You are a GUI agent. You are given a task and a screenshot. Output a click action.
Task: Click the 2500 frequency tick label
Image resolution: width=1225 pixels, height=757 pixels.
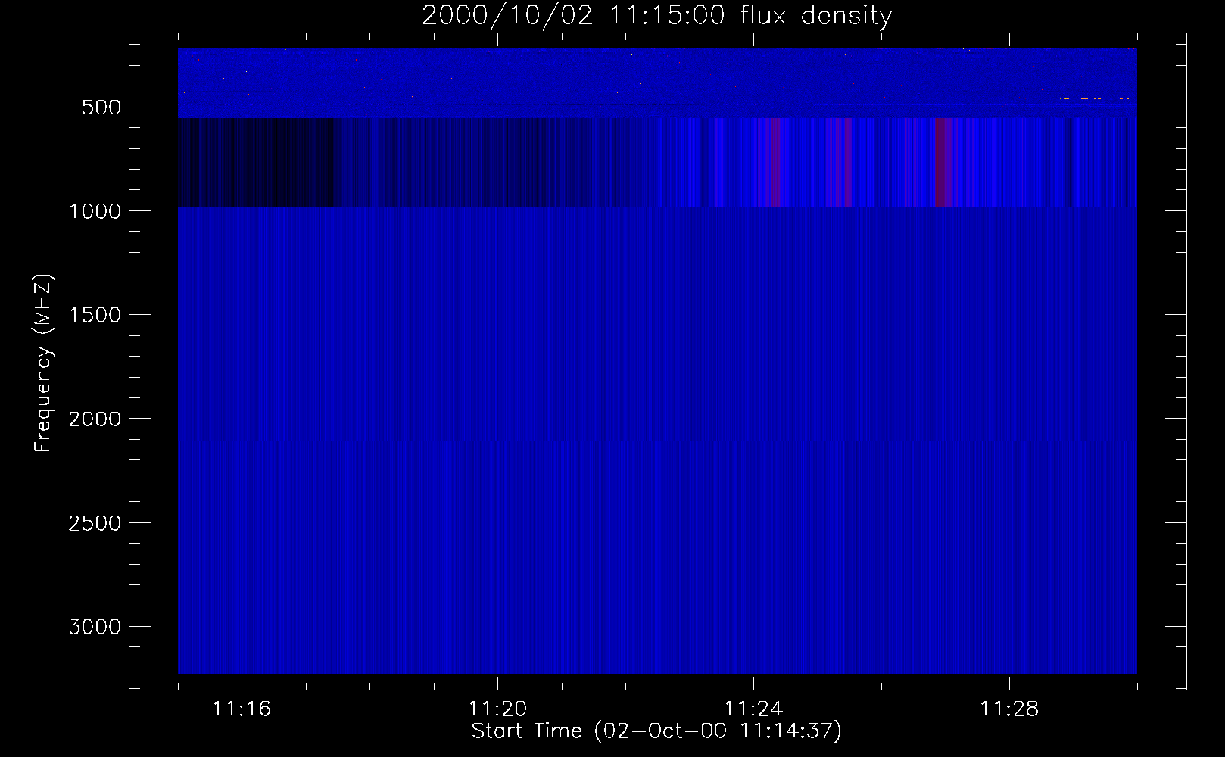point(95,523)
